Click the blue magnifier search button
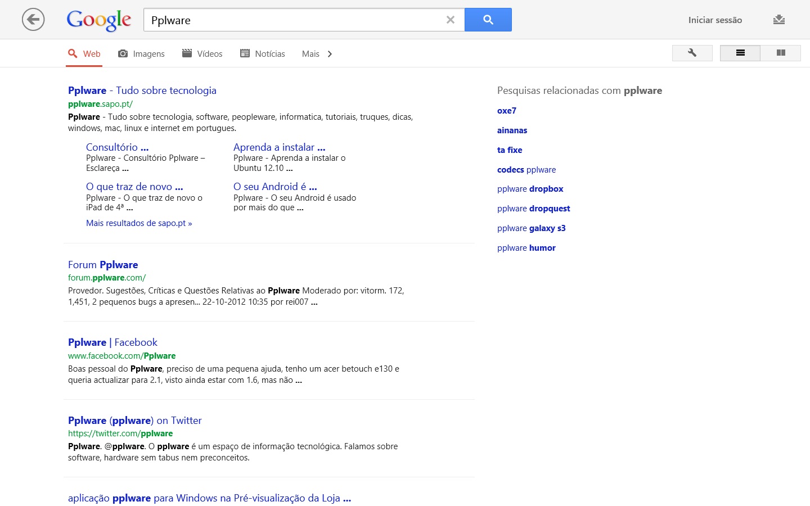The height and width of the screenshot is (506, 810). click(488, 20)
